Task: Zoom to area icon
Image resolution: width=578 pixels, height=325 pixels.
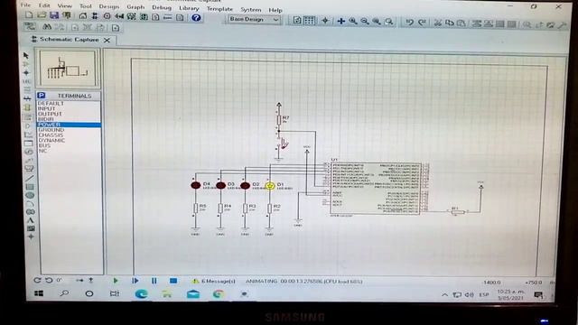Action: (388, 22)
